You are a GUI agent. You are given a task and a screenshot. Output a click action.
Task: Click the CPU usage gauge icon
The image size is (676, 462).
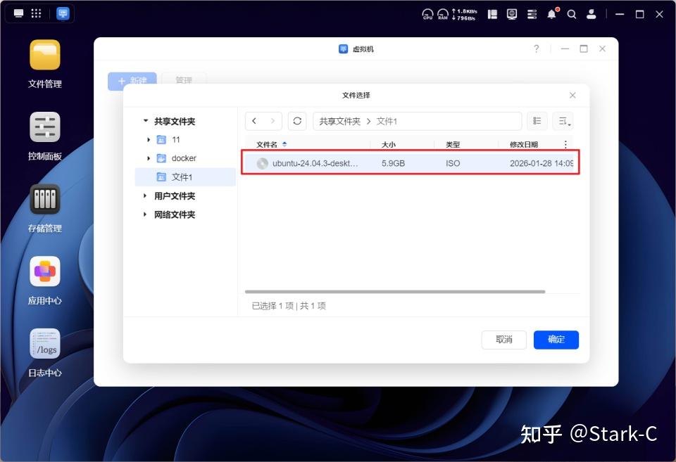(x=427, y=14)
